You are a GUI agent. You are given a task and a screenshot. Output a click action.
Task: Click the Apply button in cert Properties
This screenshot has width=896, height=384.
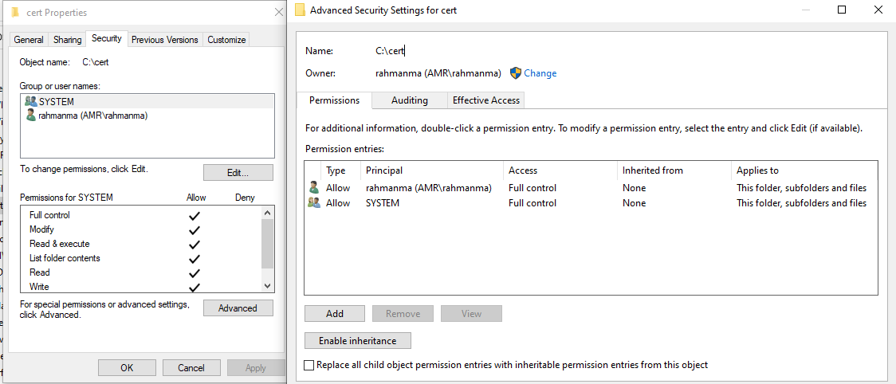pos(255,368)
